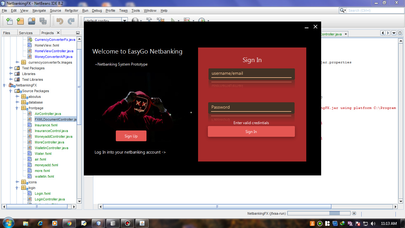Expand the Test Packages node
405x228 pixels.
coord(10,68)
